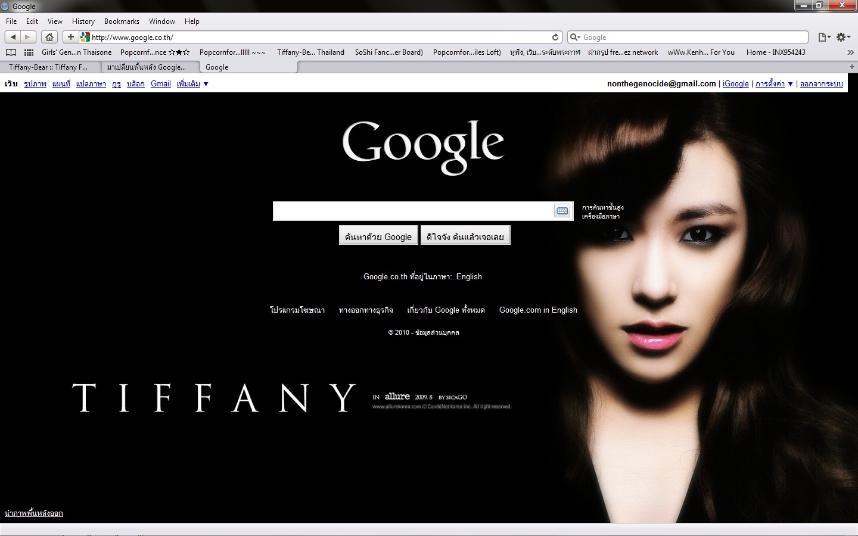
Task: Open the virtual keyboard icon in Google search box
Action: pyautogui.click(x=562, y=211)
